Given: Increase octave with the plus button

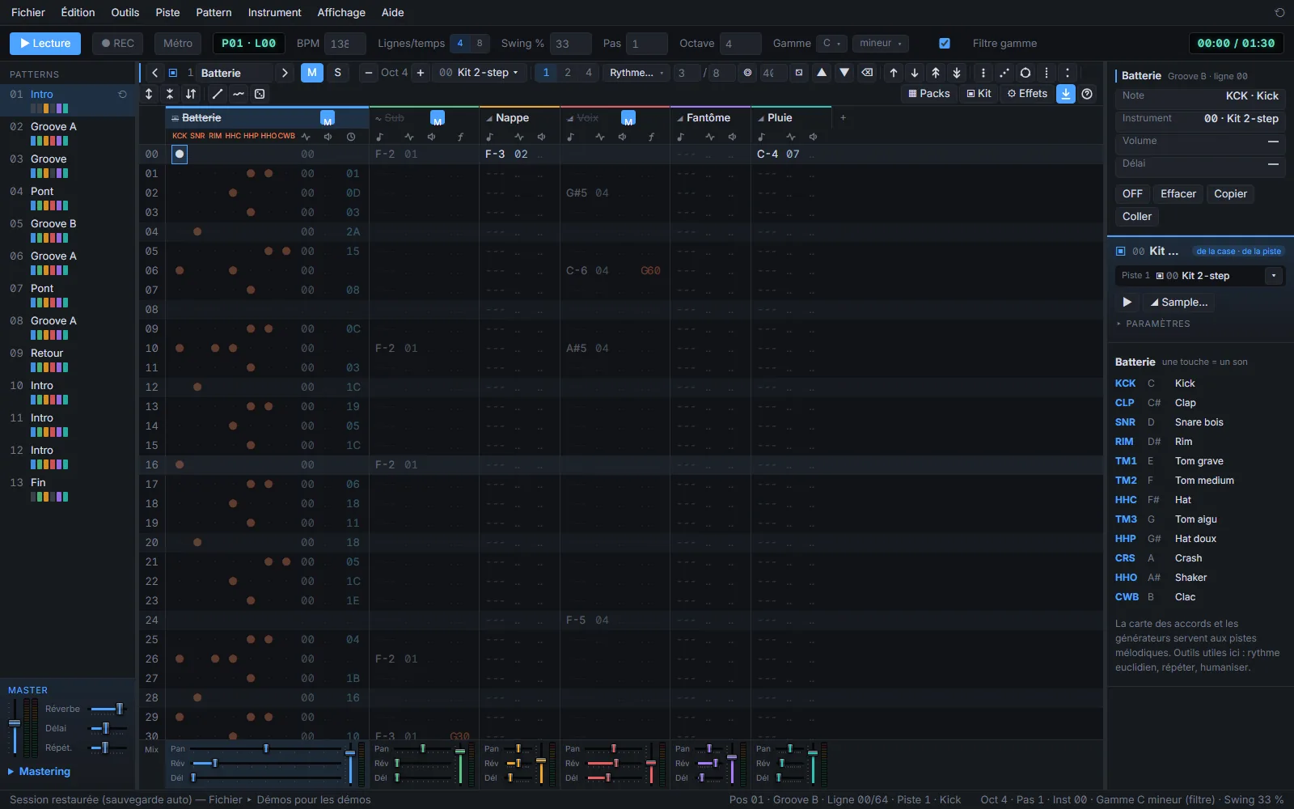Looking at the screenshot, I should click(x=421, y=73).
